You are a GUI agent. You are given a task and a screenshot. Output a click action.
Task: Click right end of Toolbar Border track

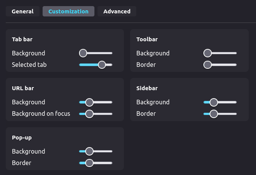(x=235, y=65)
